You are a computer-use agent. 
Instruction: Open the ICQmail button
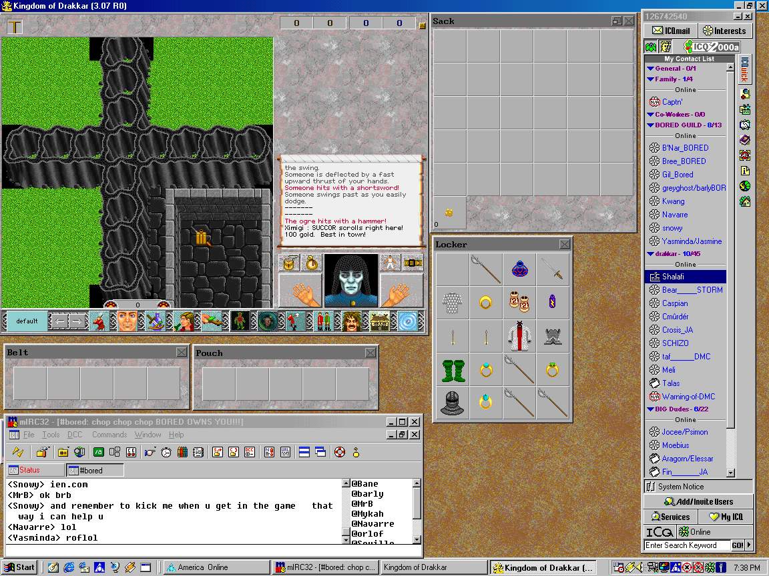tap(671, 31)
